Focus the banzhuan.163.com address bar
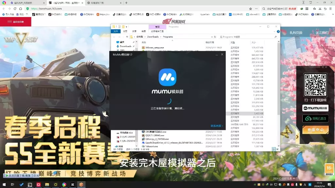 click(137, 9)
